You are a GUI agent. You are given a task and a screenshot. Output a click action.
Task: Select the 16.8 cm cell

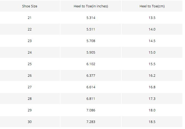[x=152, y=87]
